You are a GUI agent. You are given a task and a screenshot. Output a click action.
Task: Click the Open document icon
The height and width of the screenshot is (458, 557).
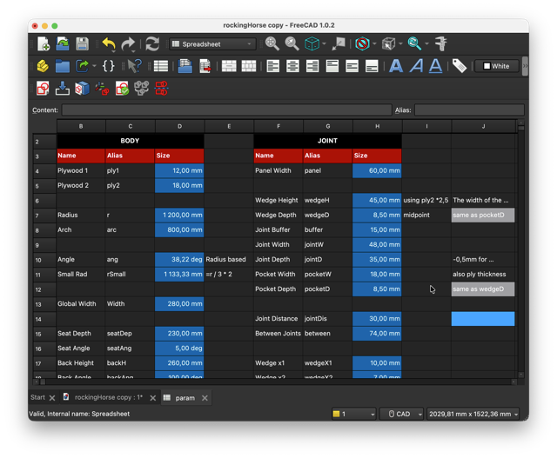pos(63,43)
